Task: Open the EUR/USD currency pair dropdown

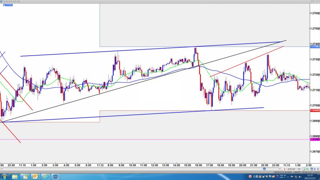Action: [292, 169]
